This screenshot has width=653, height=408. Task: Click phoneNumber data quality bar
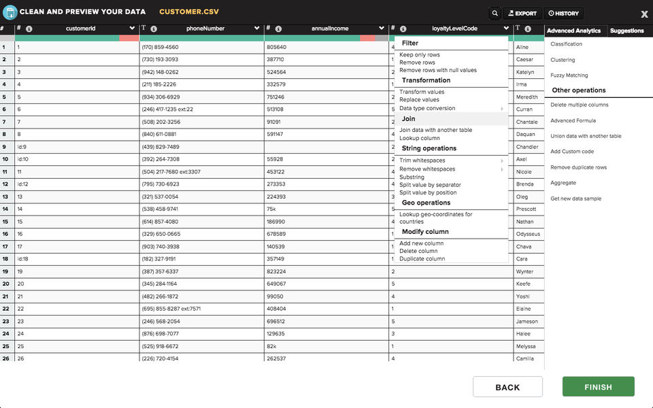coord(201,38)
